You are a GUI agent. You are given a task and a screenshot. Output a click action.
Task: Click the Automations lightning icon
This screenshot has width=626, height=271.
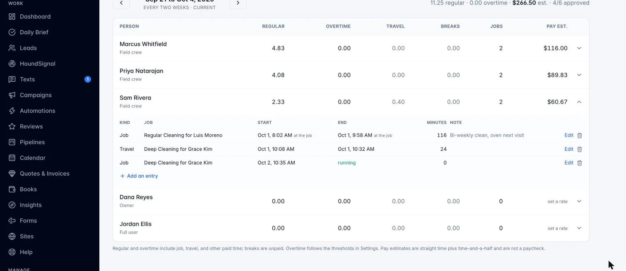(x=12, y=111)
